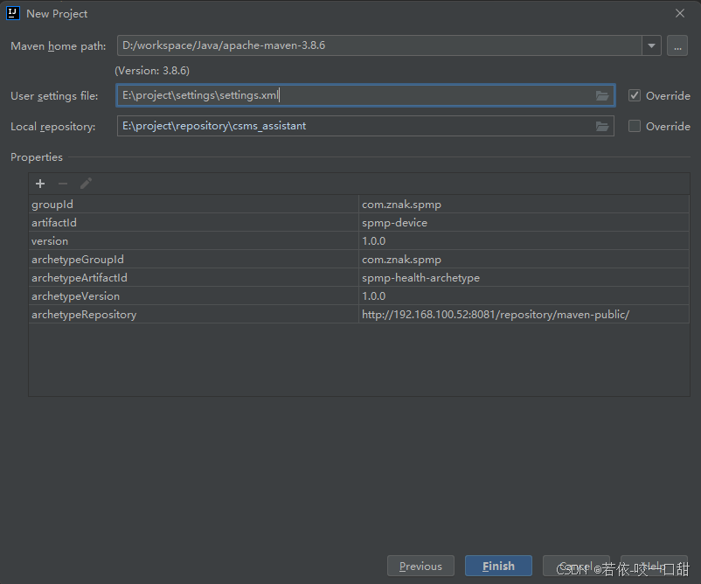Select the archetypeRepository property row

tap(192, 315)
